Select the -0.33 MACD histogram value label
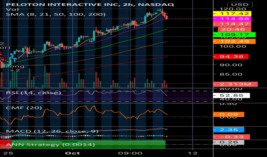 (231, 137)
